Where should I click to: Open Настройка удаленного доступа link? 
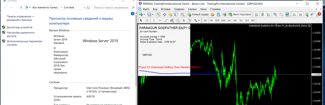(x=21, y=34)
